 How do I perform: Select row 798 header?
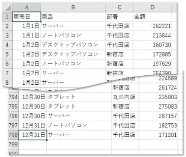(x=13, y=135)
